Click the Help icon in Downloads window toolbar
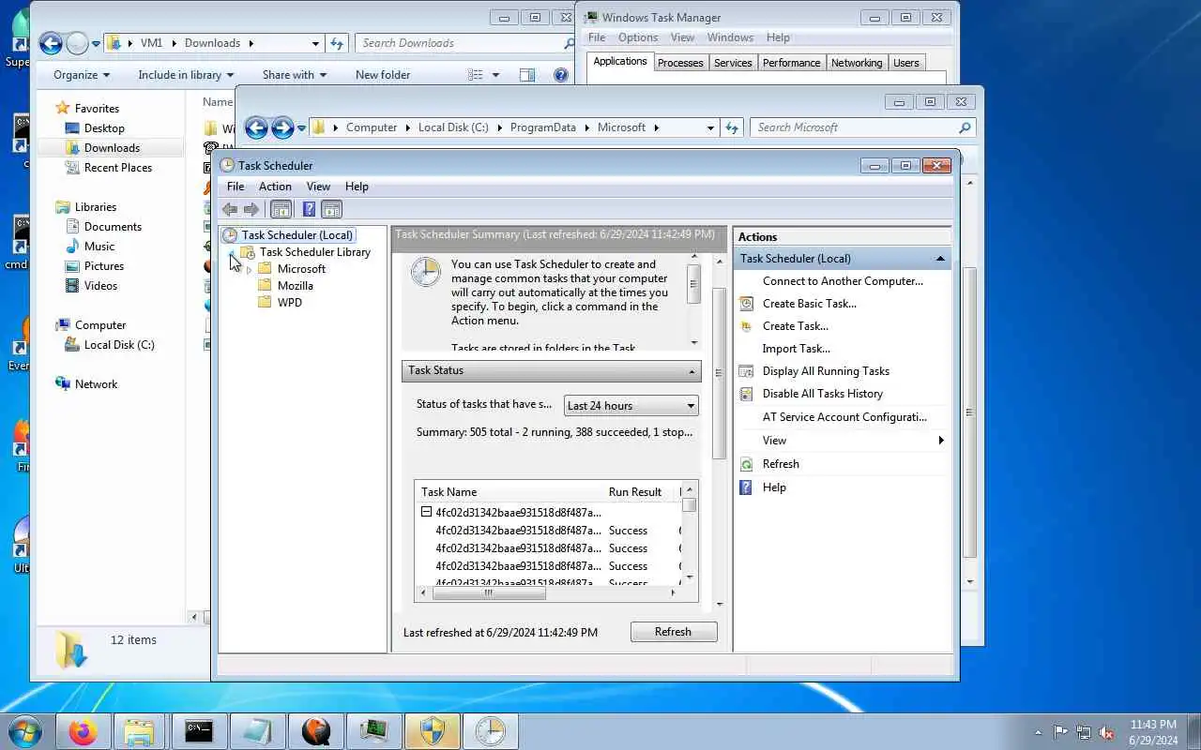Screen dimensions: 1201x750 tap(561, 75)
